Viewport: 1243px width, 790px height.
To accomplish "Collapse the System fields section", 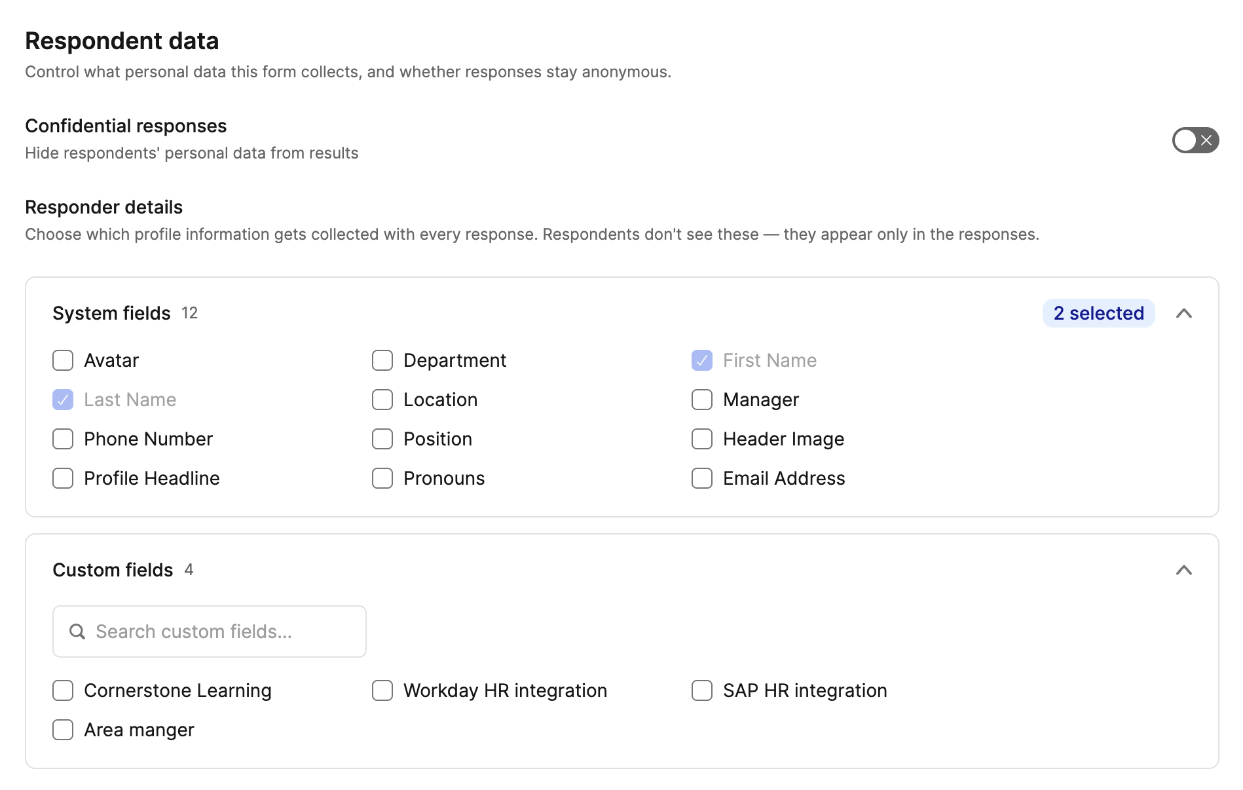I will tap(1183, 314).
